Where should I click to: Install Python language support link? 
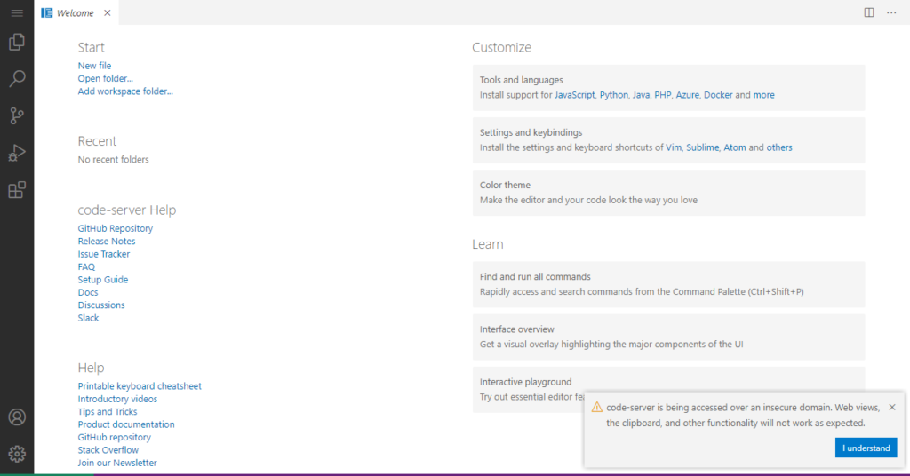point(613,95)
